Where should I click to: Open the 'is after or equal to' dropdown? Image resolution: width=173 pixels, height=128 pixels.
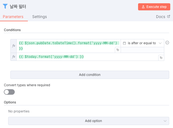coord(142,43)
